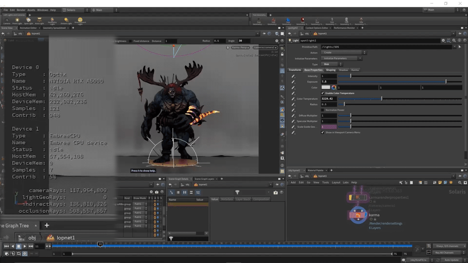Click the Point Light shelf tool
Image resolution: width=468 pixels, height=263 pixels.
tap(17, 21)
